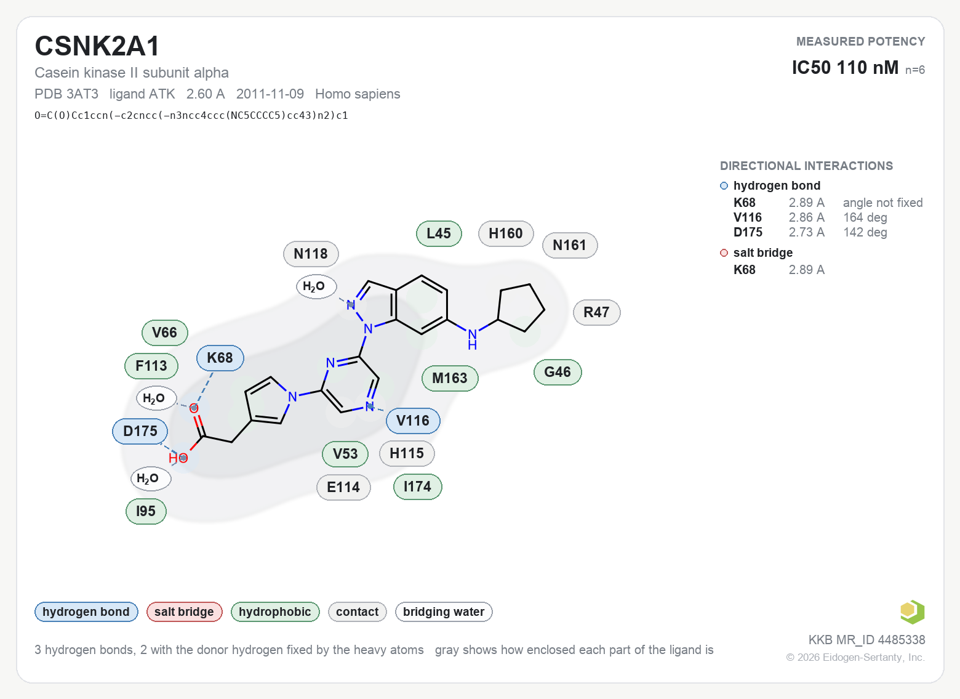Click residue label E114

pyautogui.click(x=343, y=487)
